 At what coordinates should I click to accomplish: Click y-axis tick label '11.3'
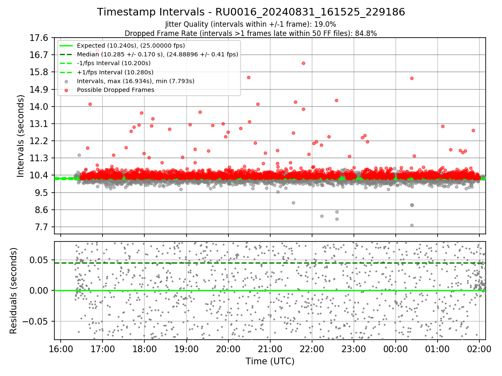(40, 158)
